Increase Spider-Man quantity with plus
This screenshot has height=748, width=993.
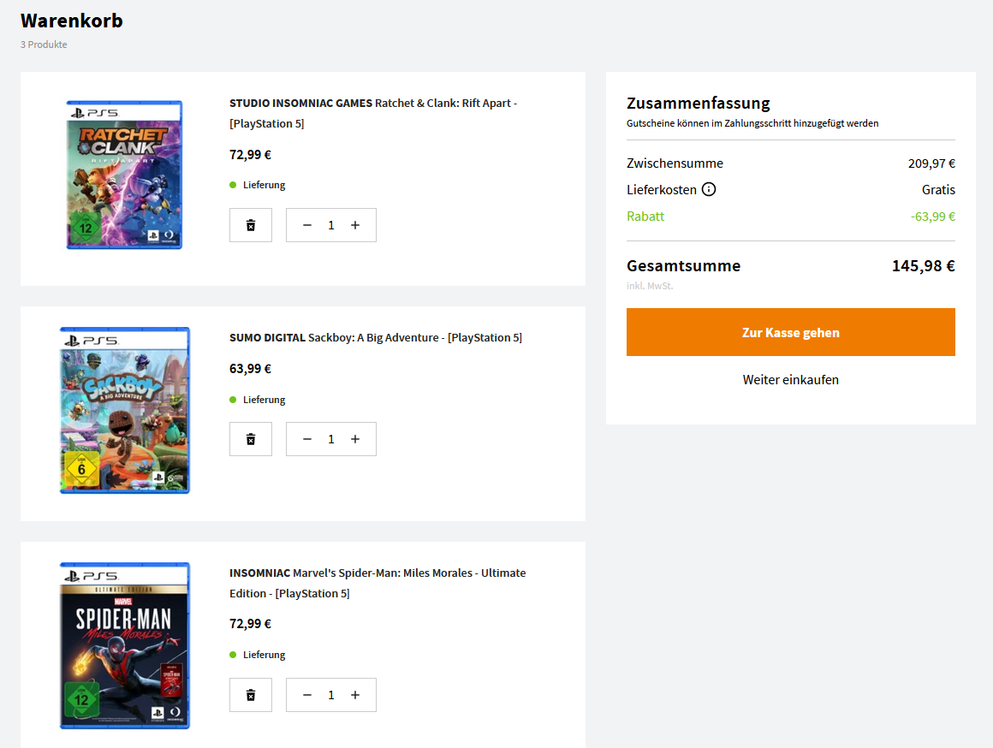(x=355, y=694)
